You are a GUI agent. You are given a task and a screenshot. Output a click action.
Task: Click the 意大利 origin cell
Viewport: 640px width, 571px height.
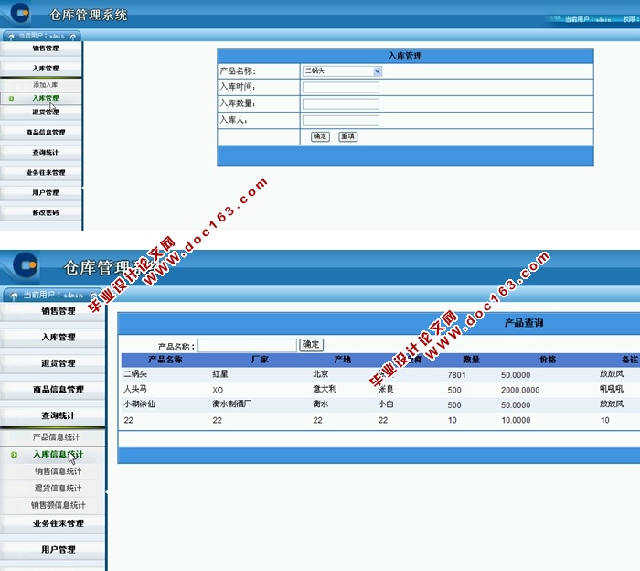coord(325,389)
